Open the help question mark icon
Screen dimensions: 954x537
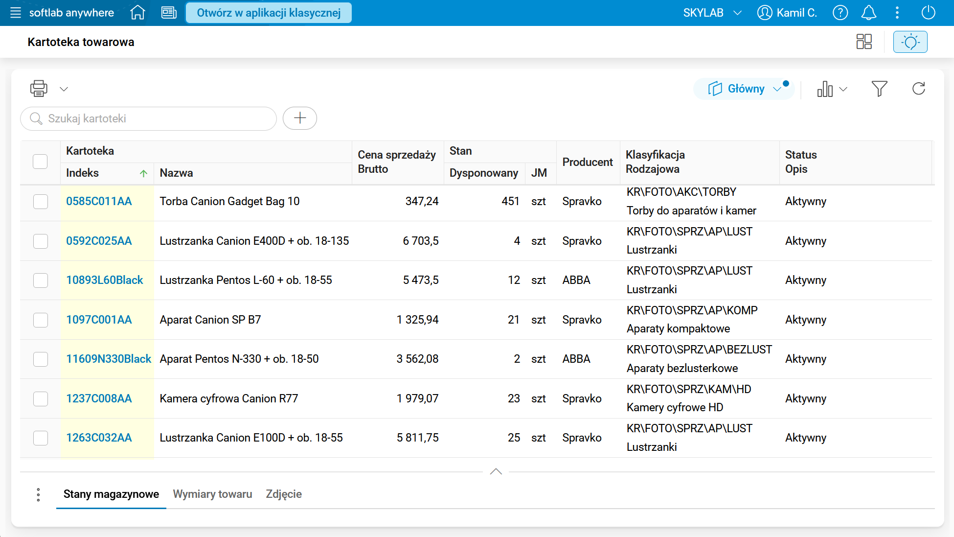(x=840, y=13)
